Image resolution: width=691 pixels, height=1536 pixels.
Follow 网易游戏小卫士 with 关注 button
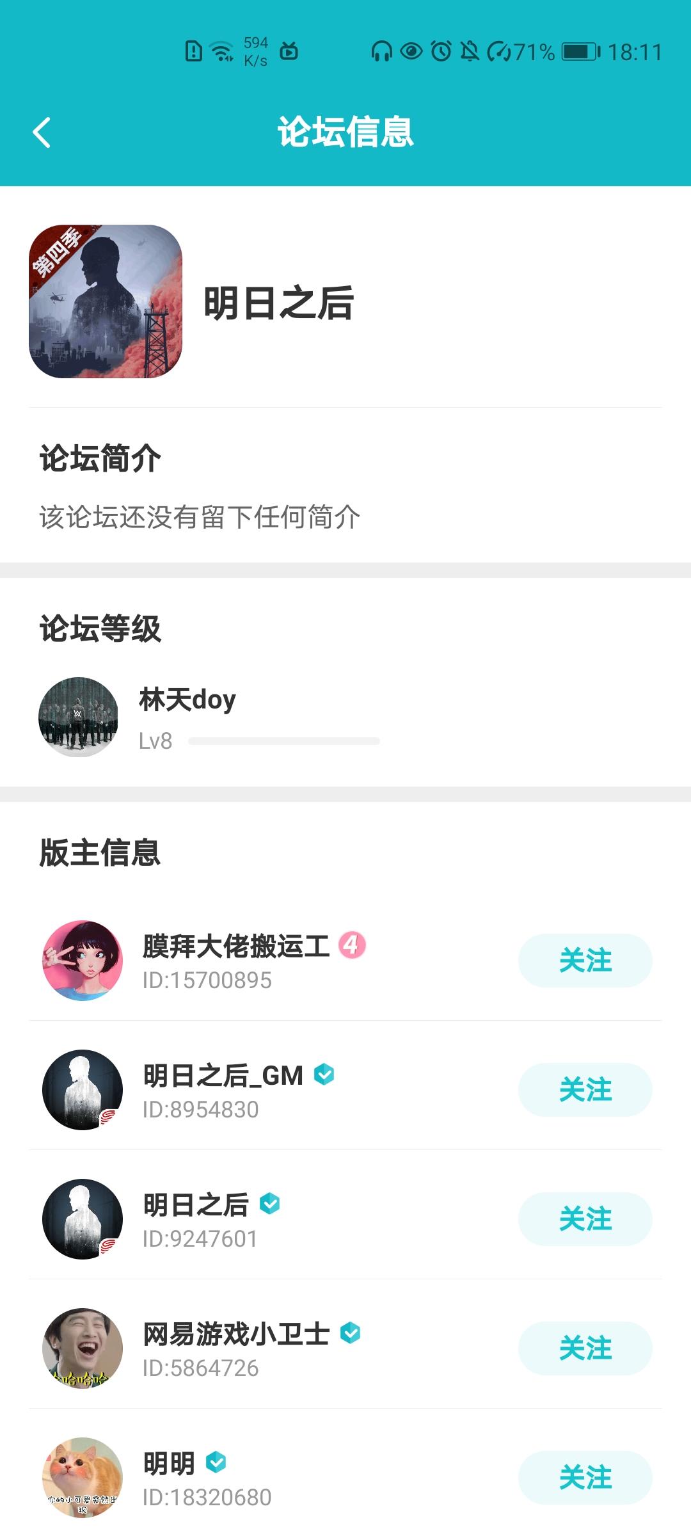pyautogui.click(x=585, y=1348)
